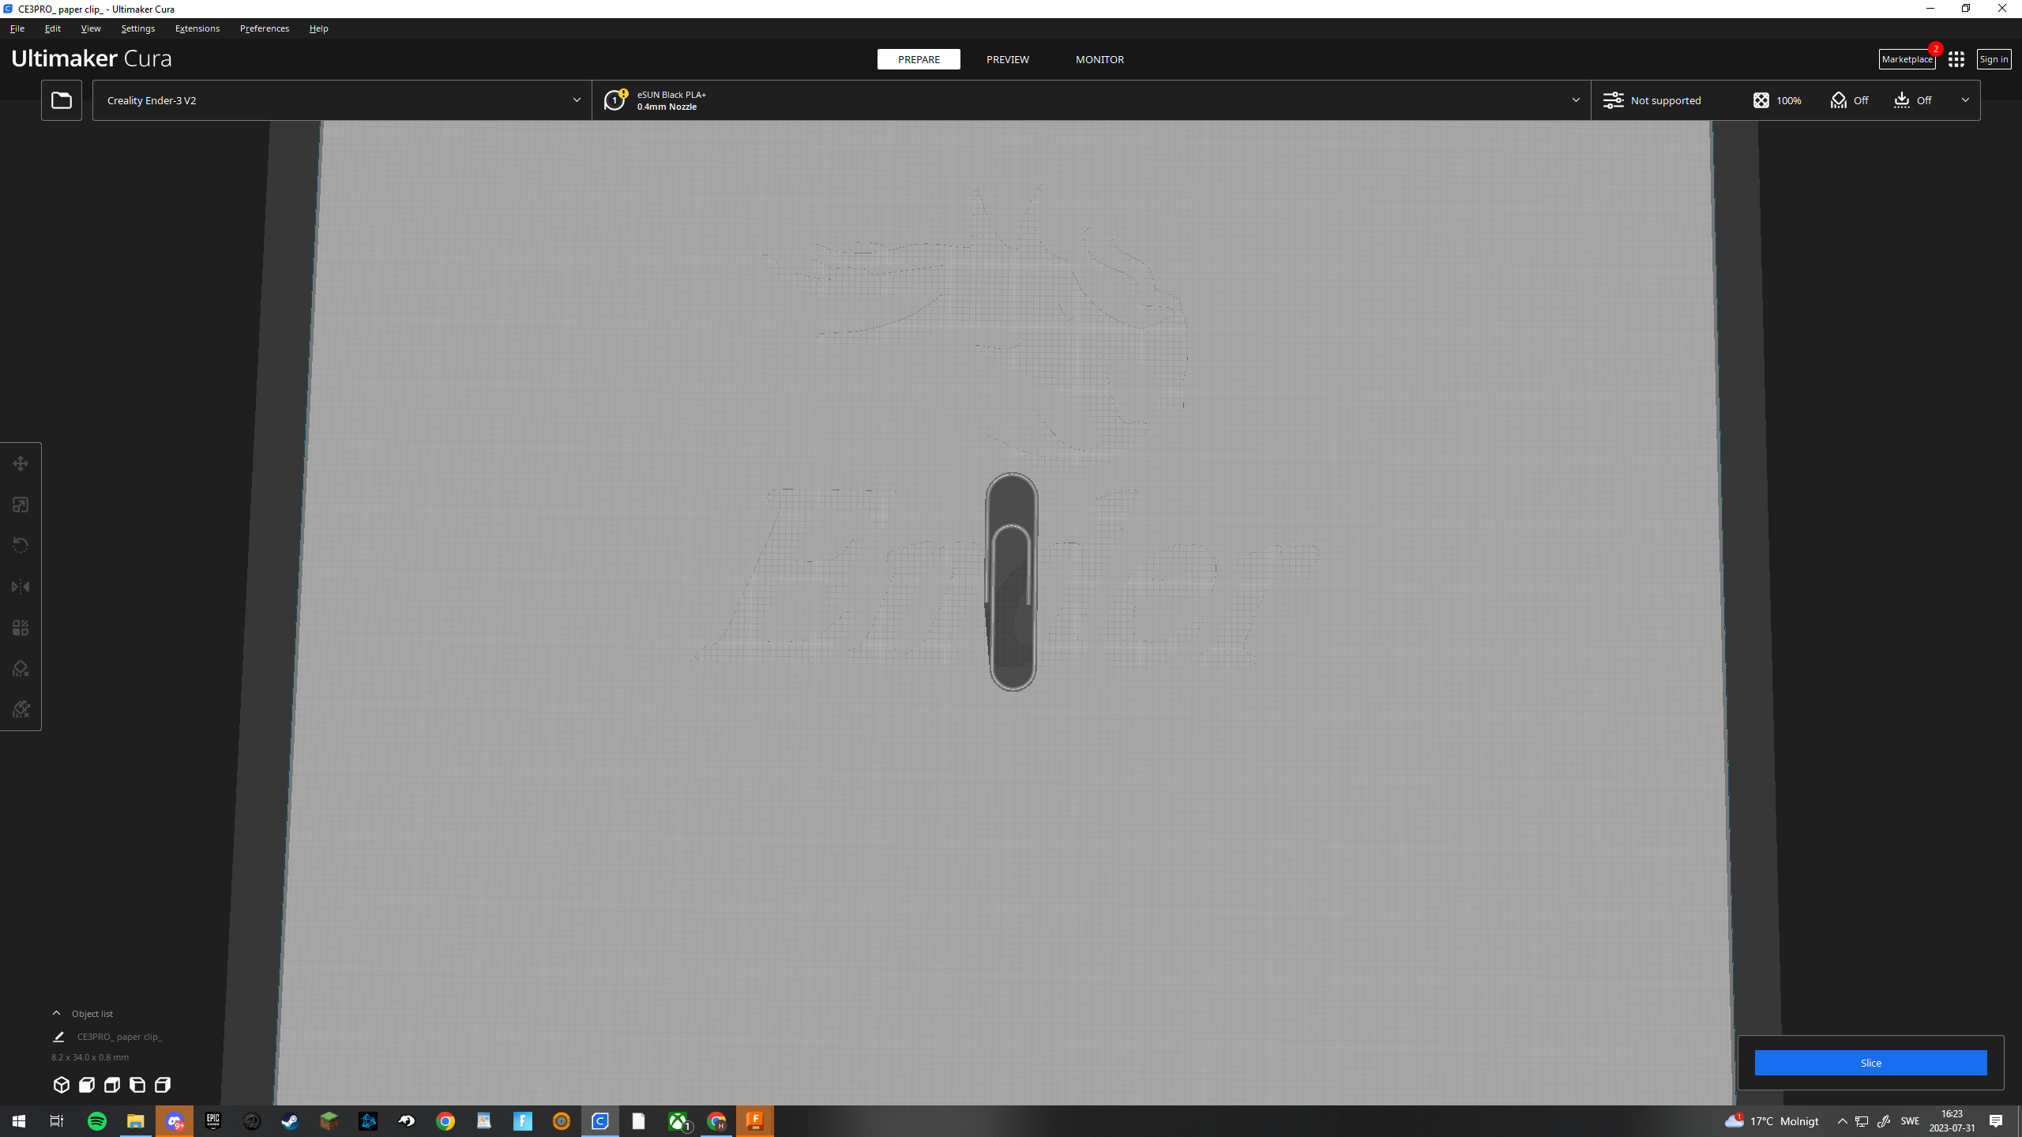The height and width of the screenshot is (1137, 2022).
Task: Expand the eSUN Black PLA+ material dropdown
Action: (1576, 100)
